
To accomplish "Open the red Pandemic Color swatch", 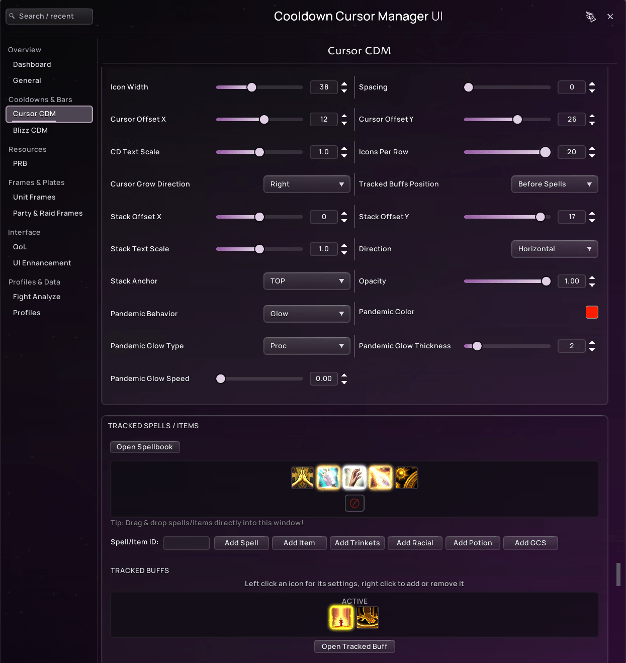I will [x=592, y=312].
